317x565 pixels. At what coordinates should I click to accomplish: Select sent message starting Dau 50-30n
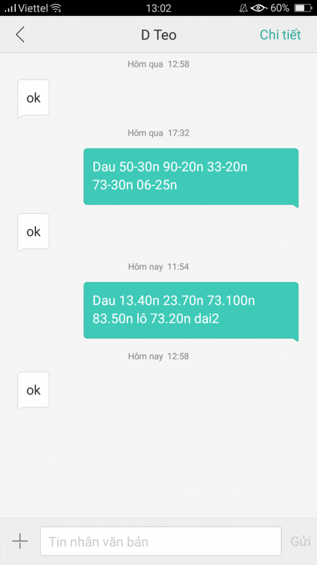pos(191,177)
